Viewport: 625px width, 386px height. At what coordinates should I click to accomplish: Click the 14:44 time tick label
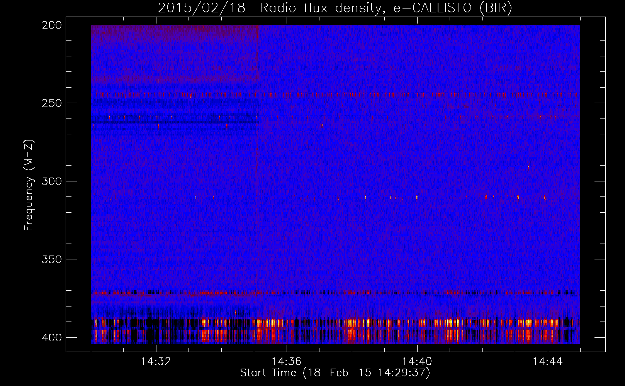[547, 362]
